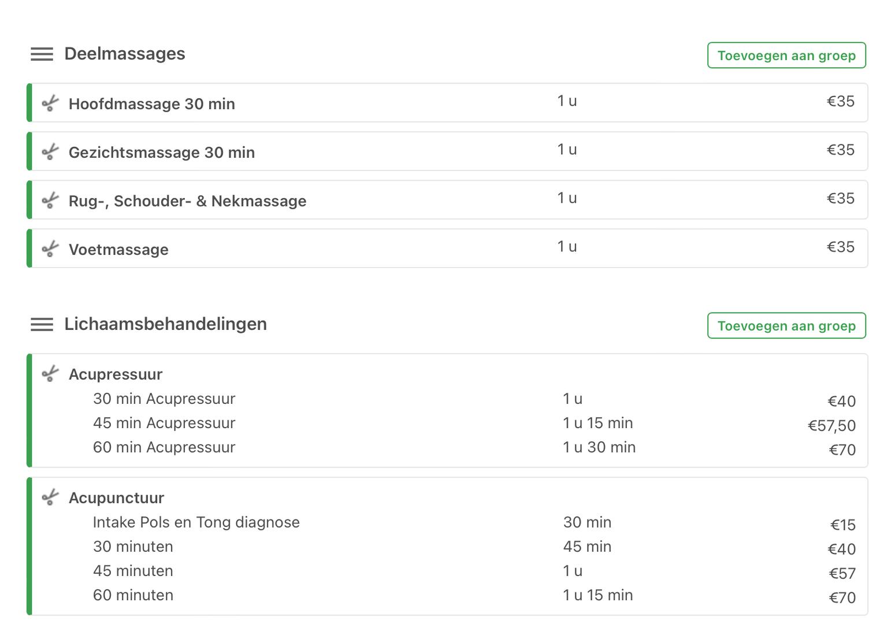Viewport: 895px width, 624px height.
Task: Select the 60 min Acupressuur variant
Action: [x=474, y=448]
